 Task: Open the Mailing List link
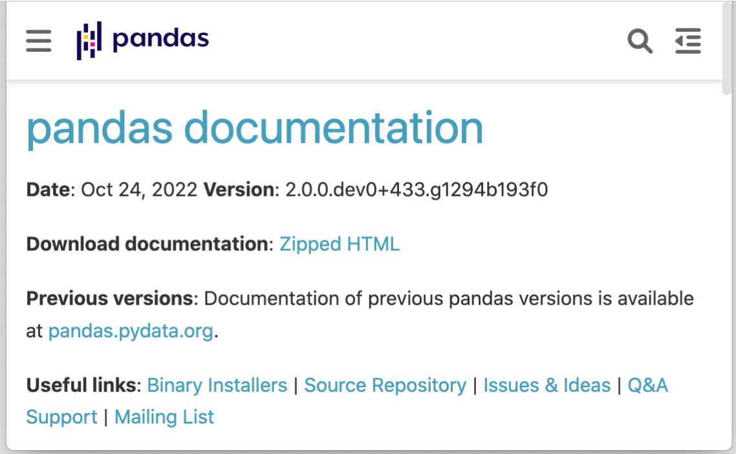coord(164,417)
